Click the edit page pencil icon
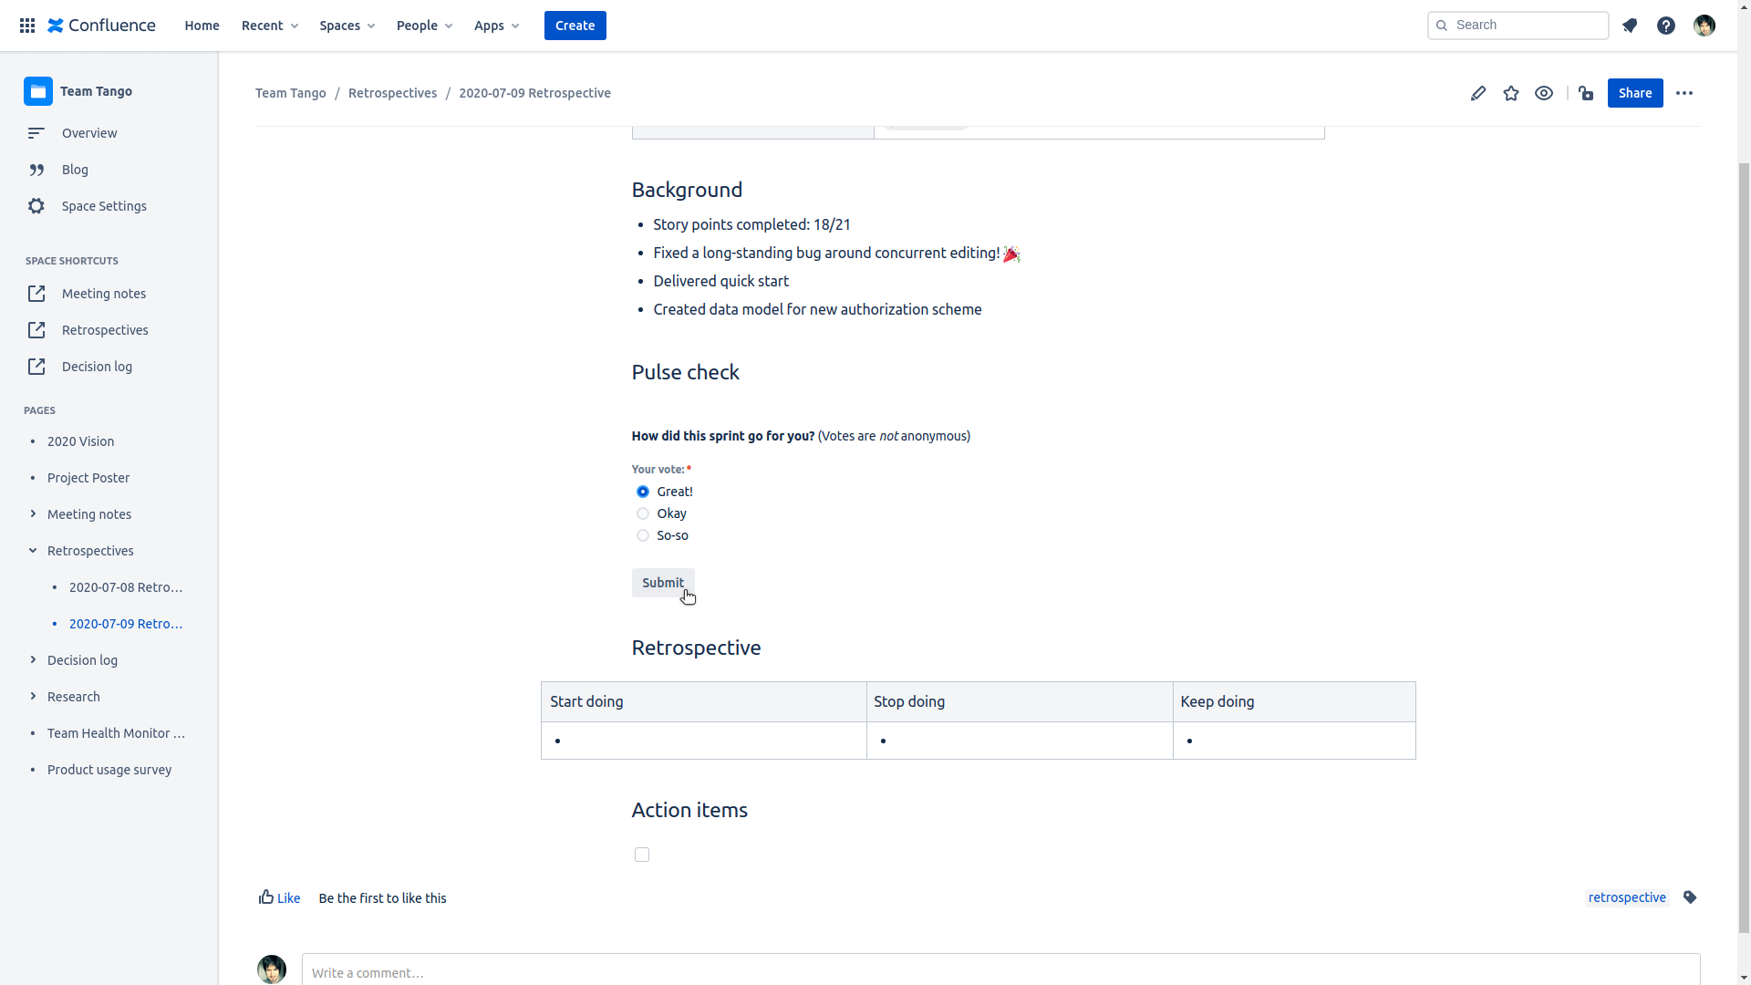The width and height of the screenshot is (1751, 985). [x=1478, y=93]
